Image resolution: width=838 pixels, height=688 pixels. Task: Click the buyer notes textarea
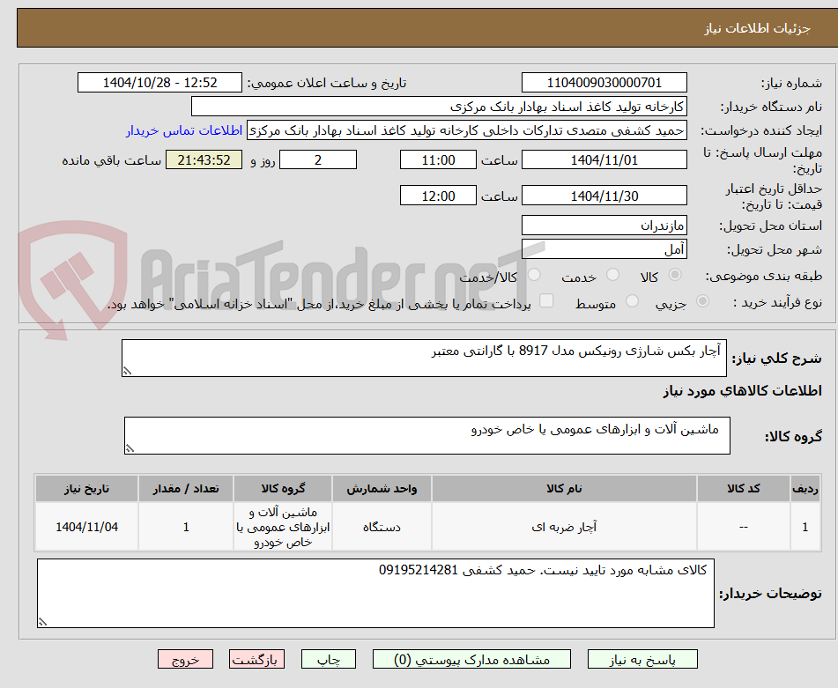click(375, 593)
